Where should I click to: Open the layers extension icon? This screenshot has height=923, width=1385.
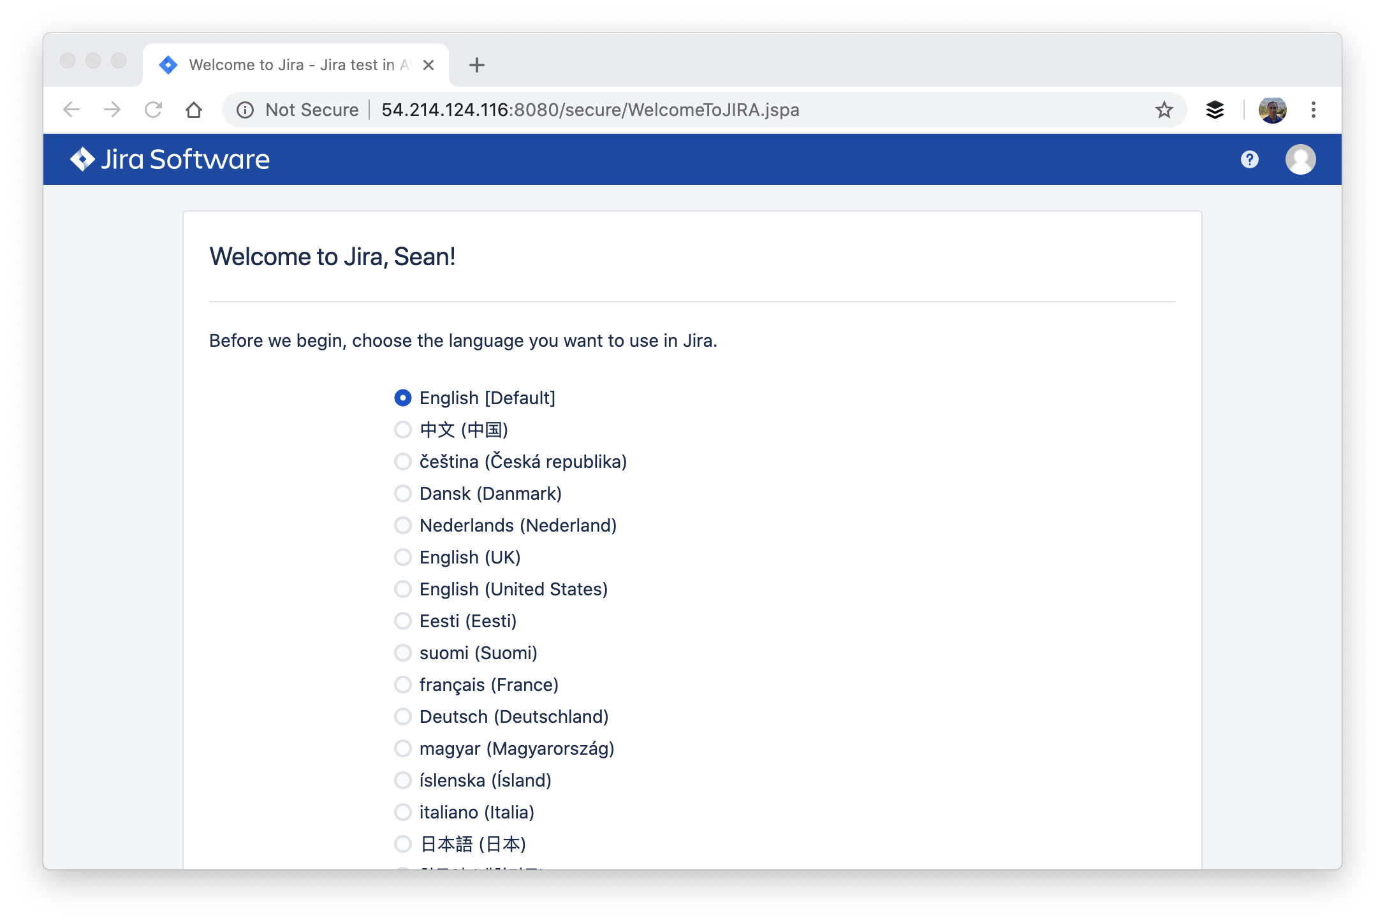pos(1215,110)
